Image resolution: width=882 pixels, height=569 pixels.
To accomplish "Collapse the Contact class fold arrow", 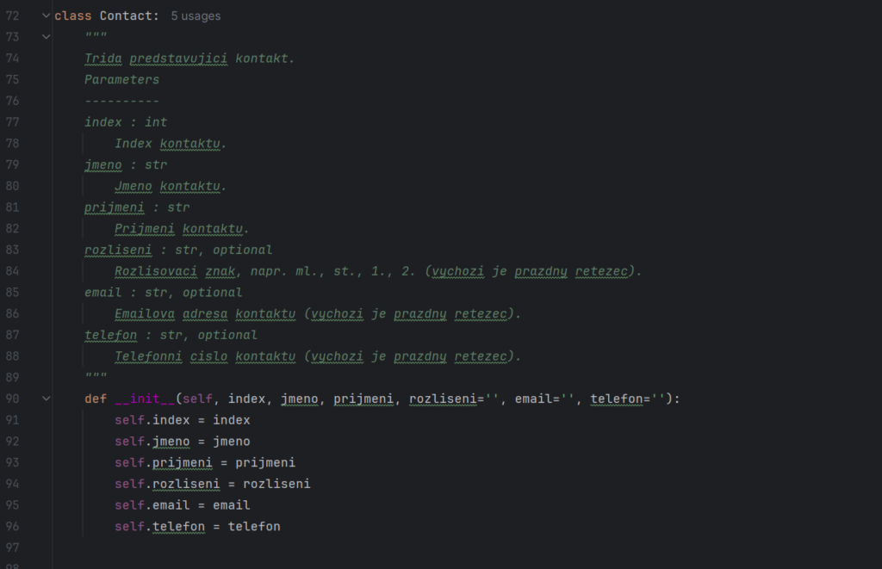I will point(47,15).
